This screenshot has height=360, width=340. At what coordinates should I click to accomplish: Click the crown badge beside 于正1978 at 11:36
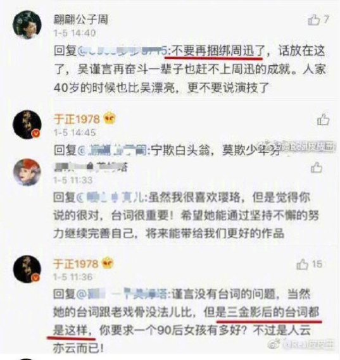[108, 263]
